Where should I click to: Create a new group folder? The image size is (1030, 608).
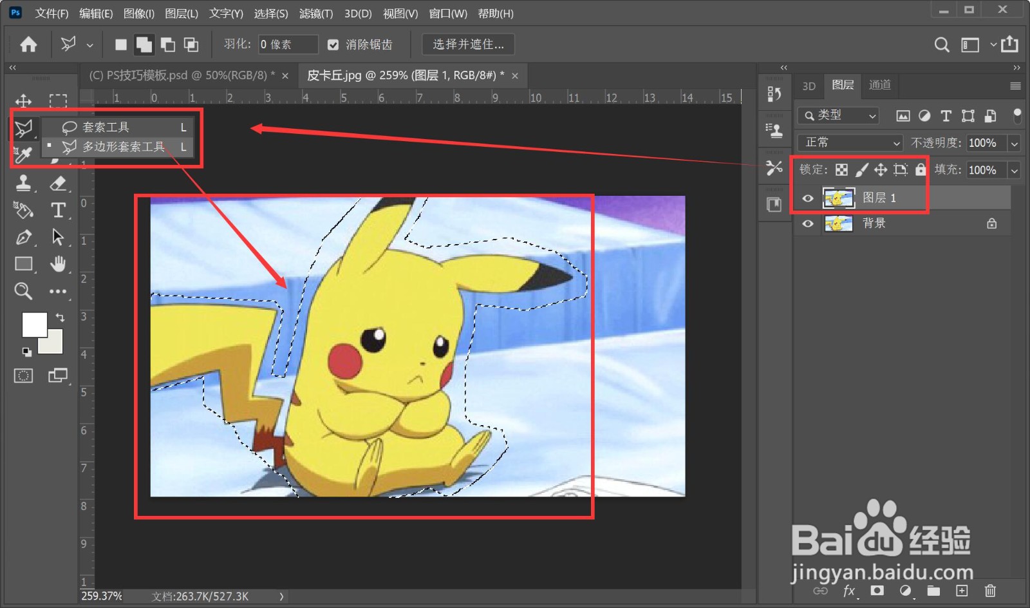tap(933, 591)
